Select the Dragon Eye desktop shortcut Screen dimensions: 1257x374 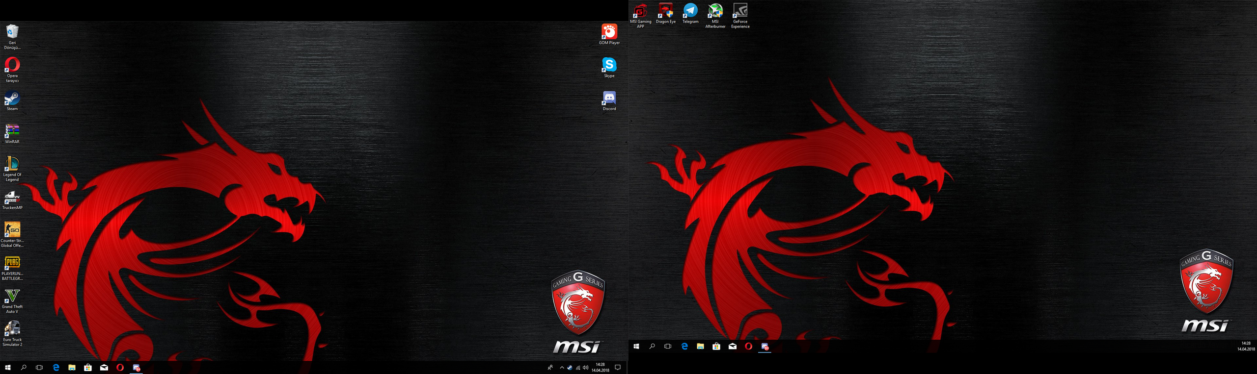(666, 13)
